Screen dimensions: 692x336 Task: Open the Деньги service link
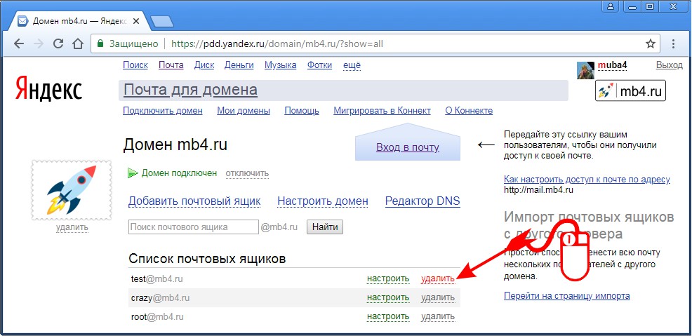(x=239, y=65)
